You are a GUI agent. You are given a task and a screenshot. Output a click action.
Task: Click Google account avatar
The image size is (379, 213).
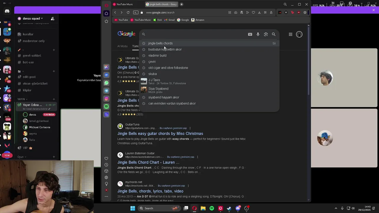click(299, 34)
